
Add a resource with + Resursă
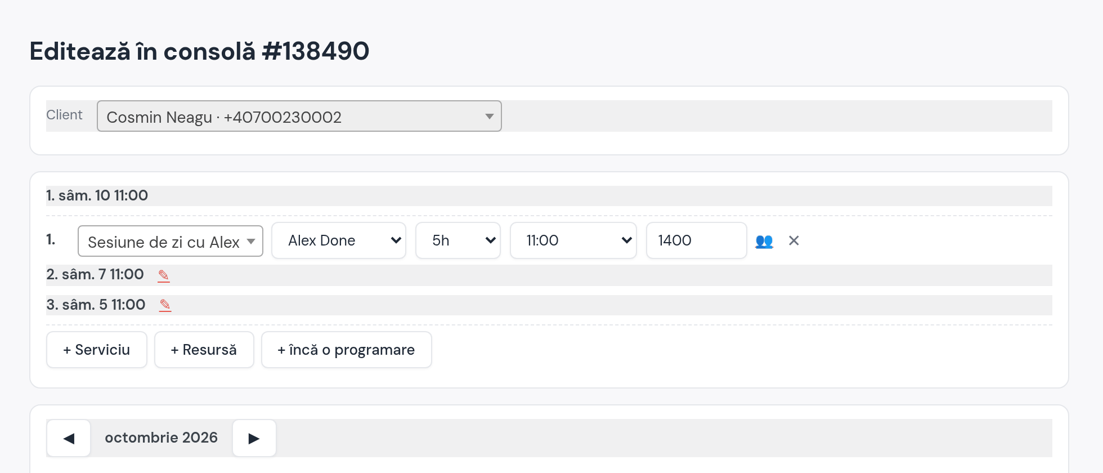(x=204, y=350)
